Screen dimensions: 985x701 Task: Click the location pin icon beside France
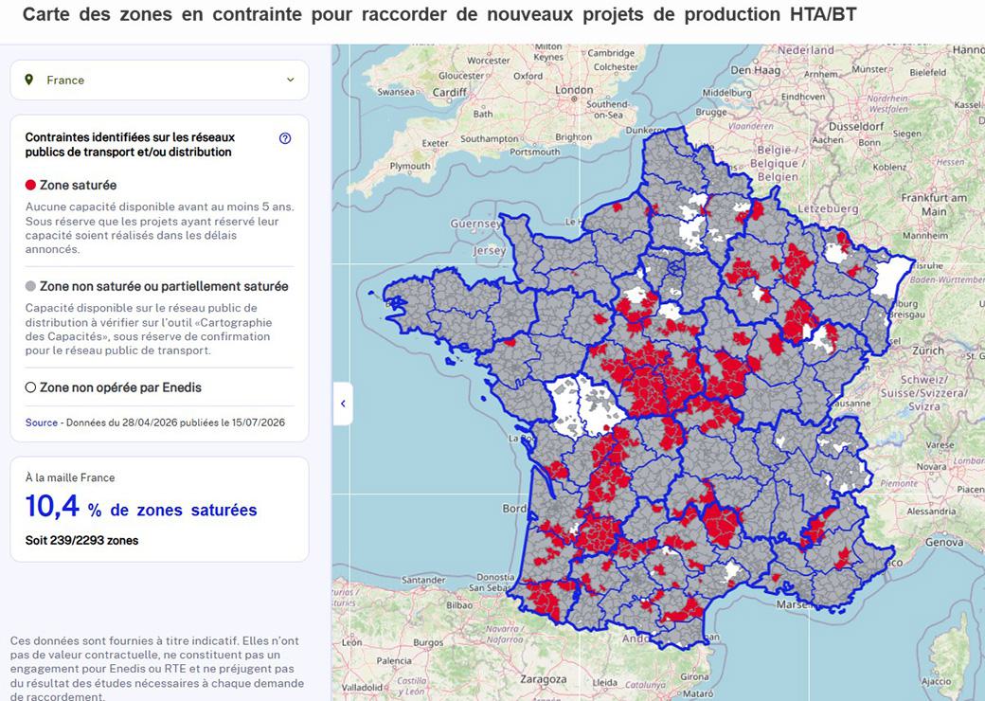[x=29, y=80]
